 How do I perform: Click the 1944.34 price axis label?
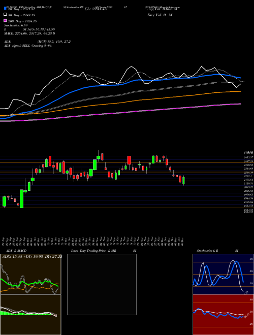(x=249, y=198)
